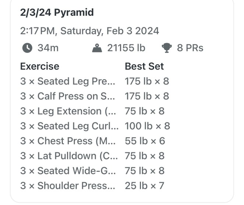Select the 34m duration text

[x=48, y=48]
